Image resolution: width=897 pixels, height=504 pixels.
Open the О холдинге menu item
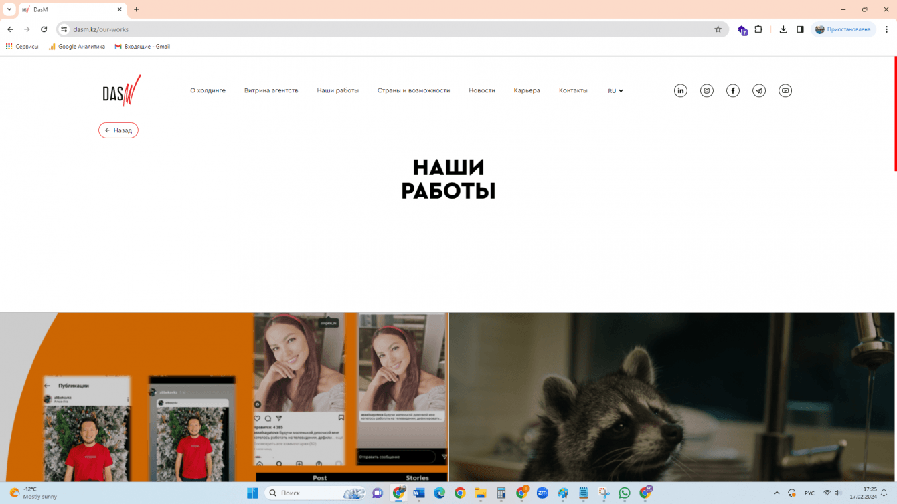(x=208, y=90)
